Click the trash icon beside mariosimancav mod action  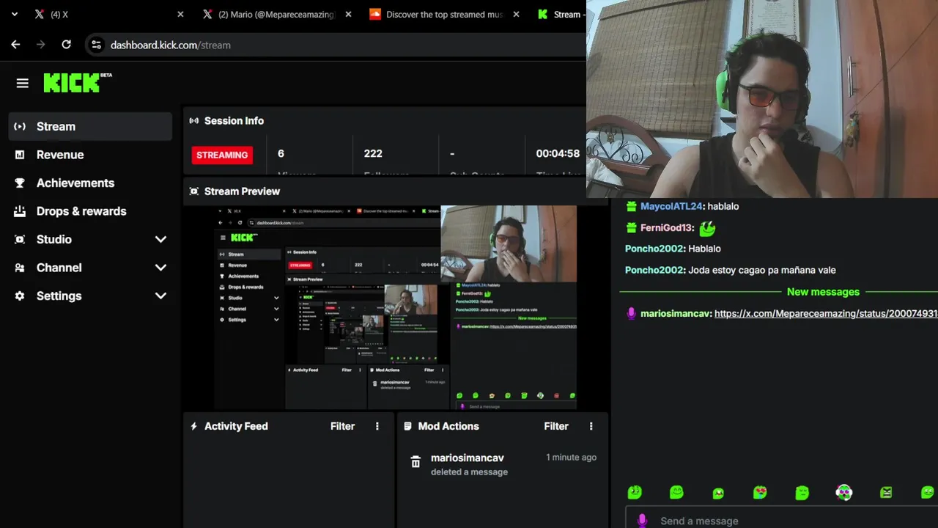tap(416, 462)
